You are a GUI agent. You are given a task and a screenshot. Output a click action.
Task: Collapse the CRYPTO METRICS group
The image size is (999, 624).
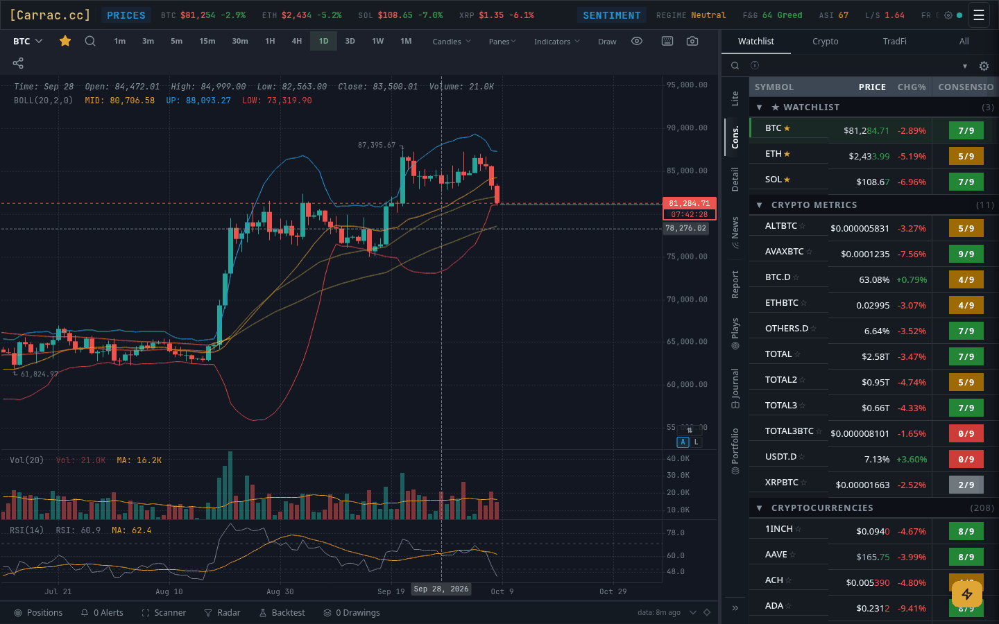point(759,205)
